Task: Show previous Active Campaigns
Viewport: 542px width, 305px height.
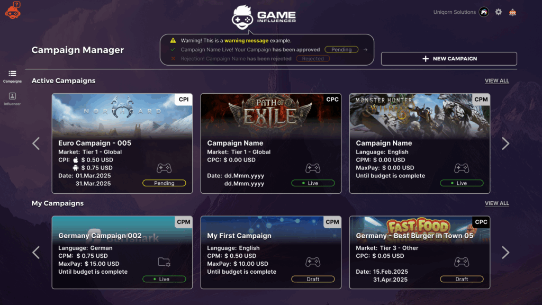Action: 36,143
